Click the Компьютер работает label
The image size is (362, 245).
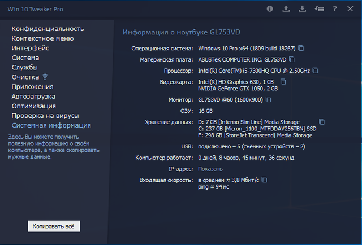pos(164,158)
